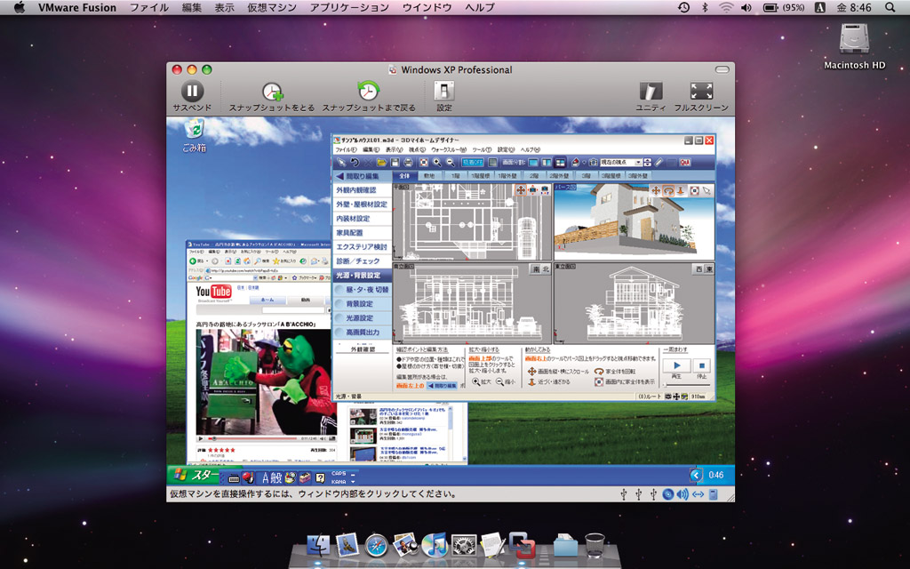Choose 高画質出力 option

click(363, 333)
